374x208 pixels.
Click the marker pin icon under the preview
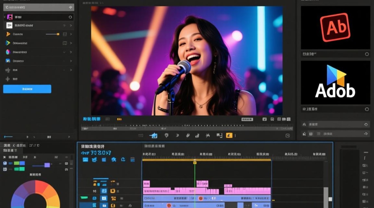166,135
